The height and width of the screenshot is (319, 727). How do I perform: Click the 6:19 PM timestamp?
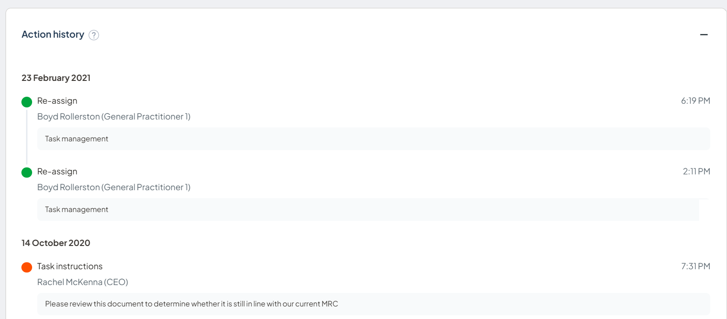(x=695, y=101)
